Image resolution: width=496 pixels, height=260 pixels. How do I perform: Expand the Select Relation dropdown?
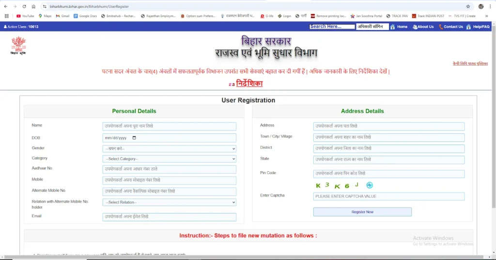pos(169,202)
